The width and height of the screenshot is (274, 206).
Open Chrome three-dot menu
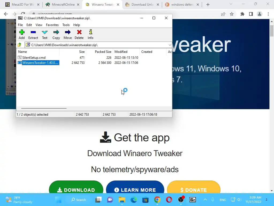(x=268, y=14)
